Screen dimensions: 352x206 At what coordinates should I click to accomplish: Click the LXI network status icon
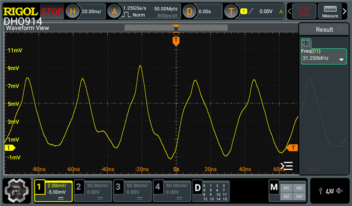(330, 191)
